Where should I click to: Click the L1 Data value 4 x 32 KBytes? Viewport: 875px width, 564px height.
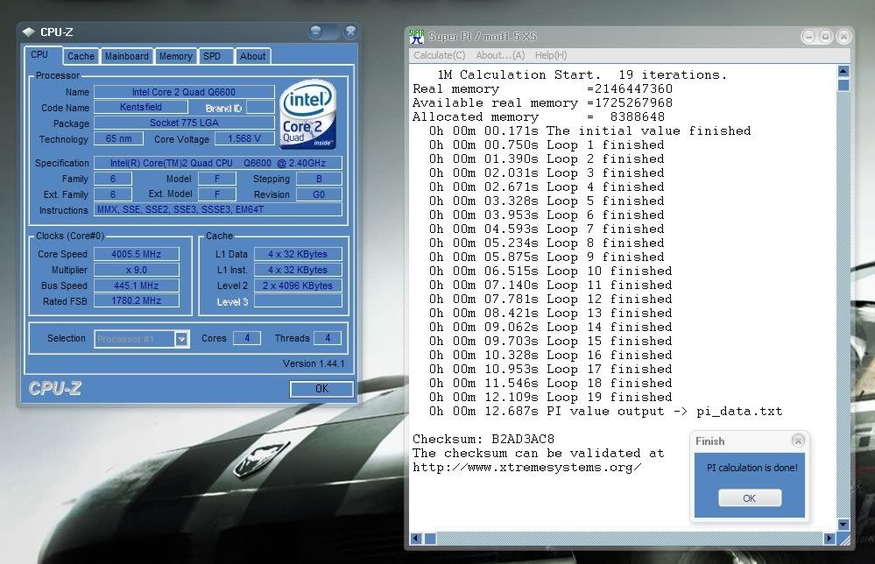coord(298,254)
